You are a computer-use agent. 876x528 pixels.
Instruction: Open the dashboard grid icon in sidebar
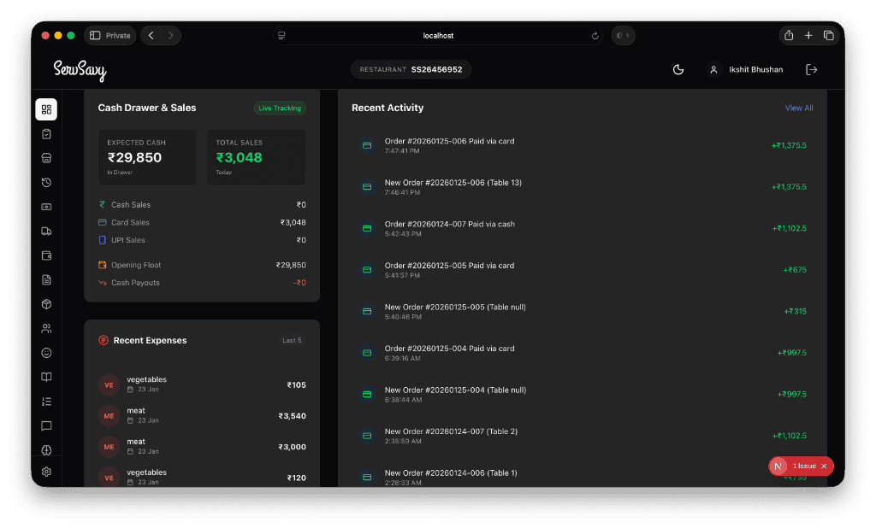[x=46, y=109]
